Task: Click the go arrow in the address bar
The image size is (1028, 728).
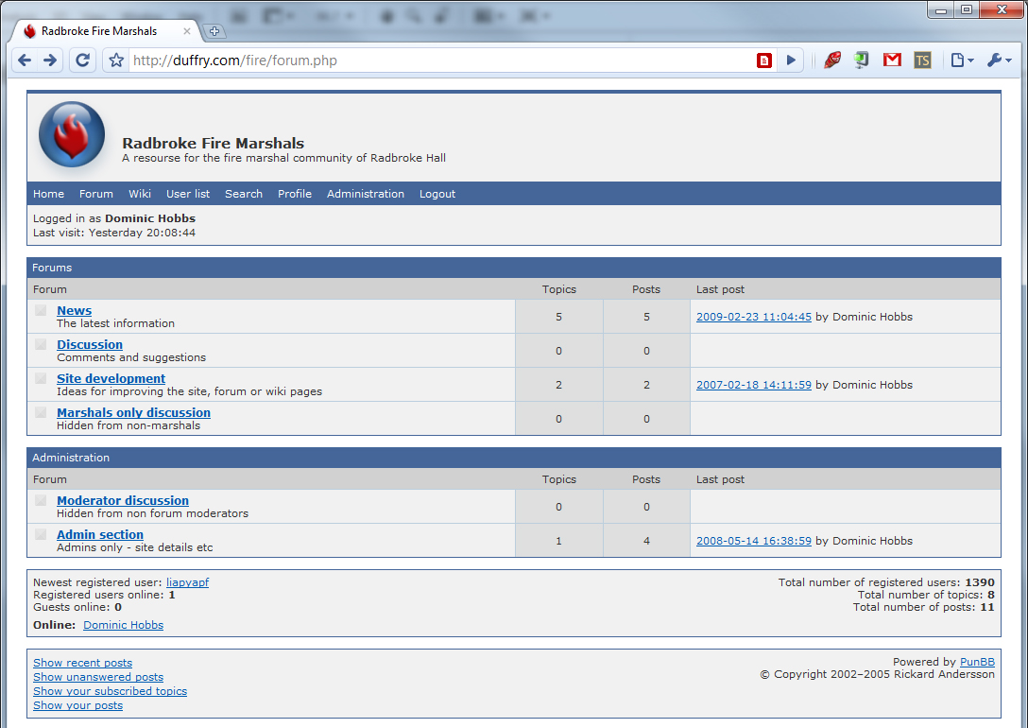Action: point(791,61)
